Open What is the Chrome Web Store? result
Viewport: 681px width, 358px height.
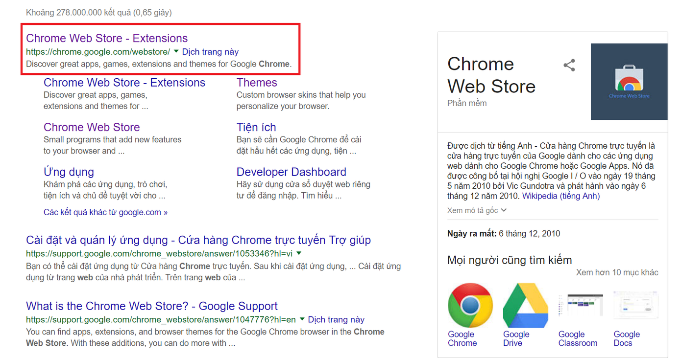pyautogui.click(x=152, y=306)
